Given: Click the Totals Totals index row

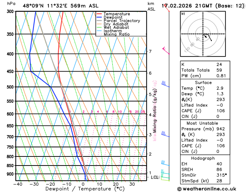Looking at the screenshot, I should pos(205,70).
